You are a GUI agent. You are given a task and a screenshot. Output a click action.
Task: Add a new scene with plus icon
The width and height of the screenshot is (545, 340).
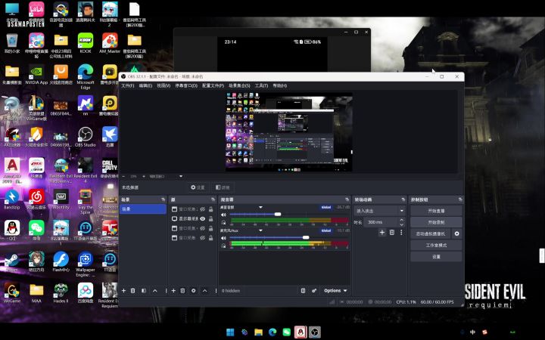click(123, 290)
